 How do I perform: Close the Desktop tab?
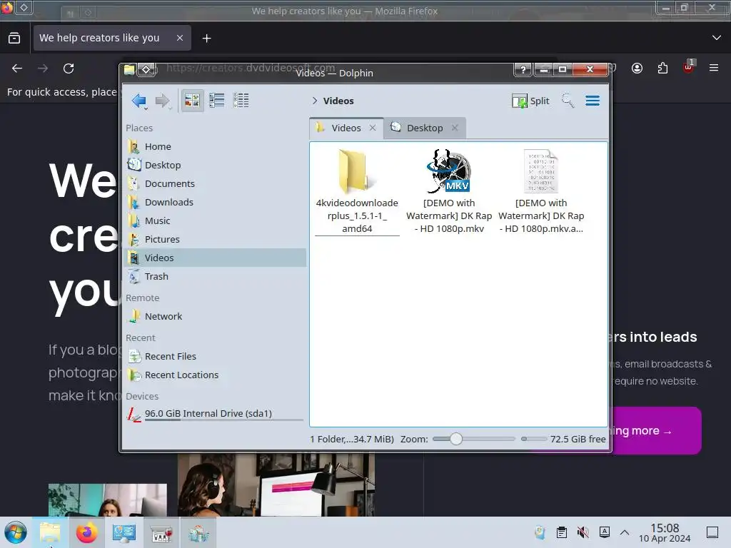point(455,128)
